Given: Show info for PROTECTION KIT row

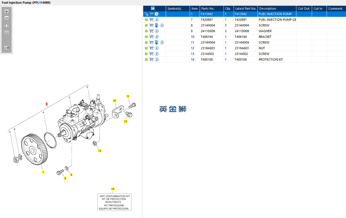Looking at the screenshot, I should point(157,59).
